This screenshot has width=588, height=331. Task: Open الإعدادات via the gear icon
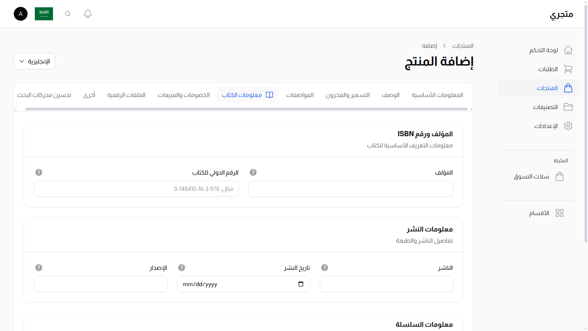pyautogui.click(x=568, y=126)
